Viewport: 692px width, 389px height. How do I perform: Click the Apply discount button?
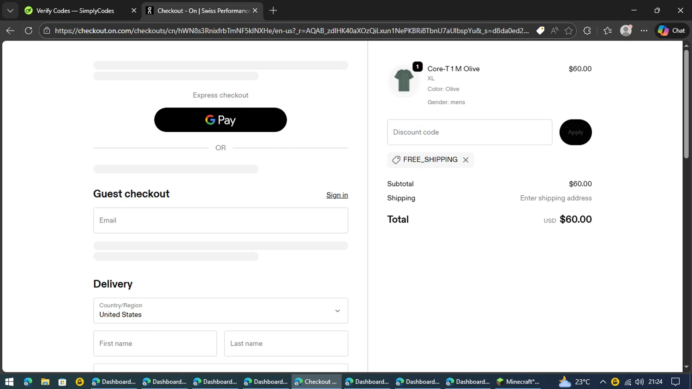575,132
